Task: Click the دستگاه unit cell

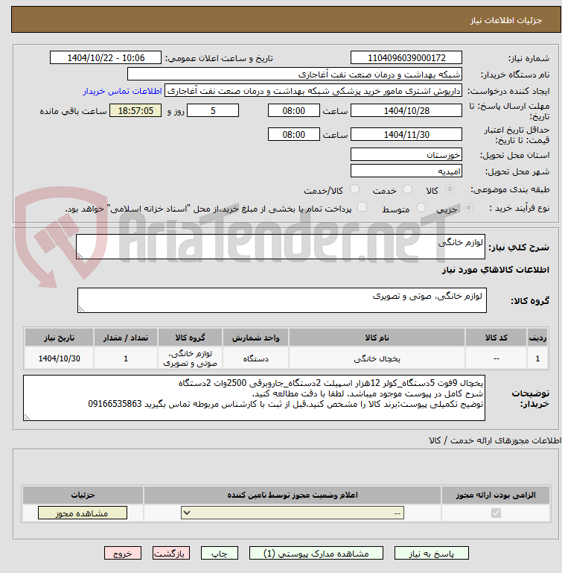Action: pos(255,358)
